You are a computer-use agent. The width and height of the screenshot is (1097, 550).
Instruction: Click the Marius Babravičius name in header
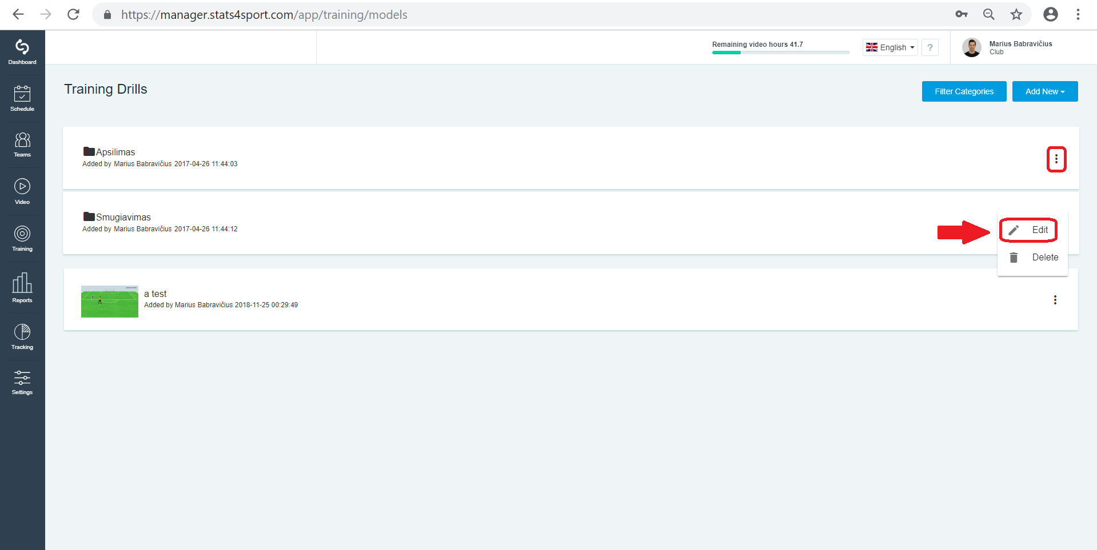click(1021, 44)
